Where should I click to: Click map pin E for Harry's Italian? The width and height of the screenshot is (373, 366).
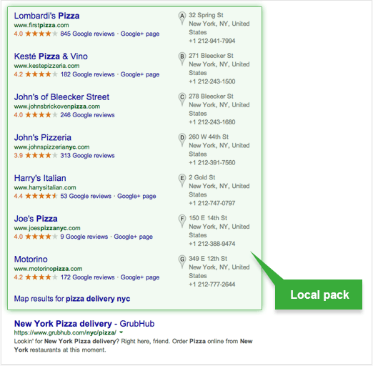182,180
